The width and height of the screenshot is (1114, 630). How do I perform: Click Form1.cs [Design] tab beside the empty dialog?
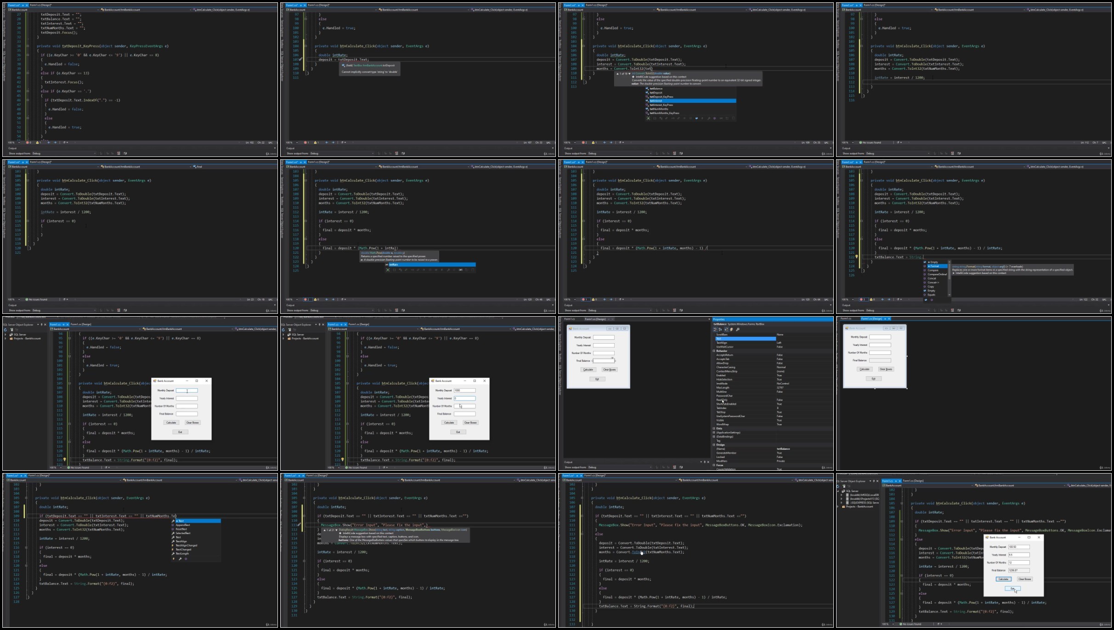tap(80, 324)
